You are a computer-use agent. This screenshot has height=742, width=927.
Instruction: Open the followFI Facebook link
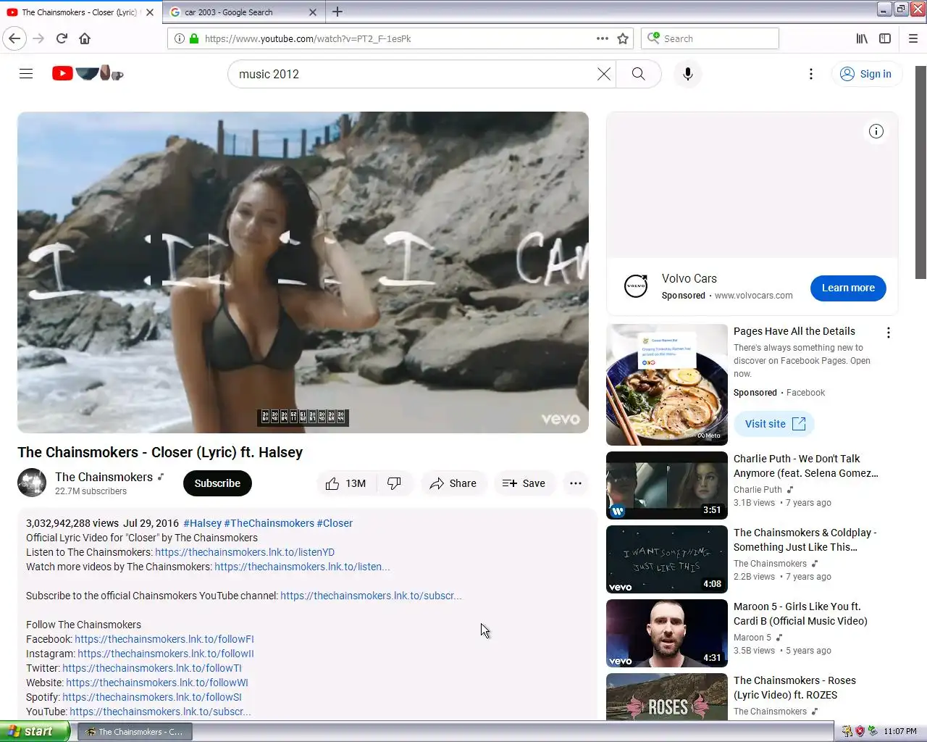tap(164, 639)
